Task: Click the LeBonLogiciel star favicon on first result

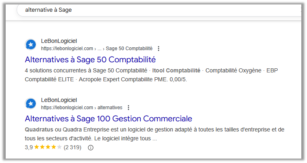Action: [x=31, y=44]
